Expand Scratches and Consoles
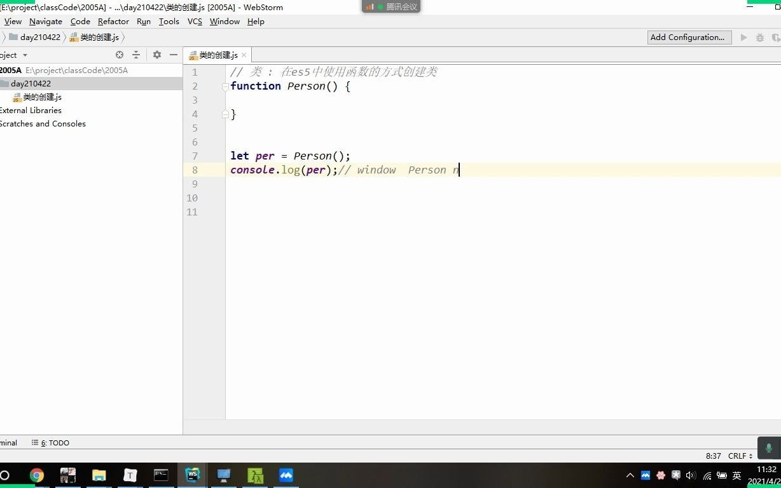Screen dimensions: 781x488 [43, 123]
